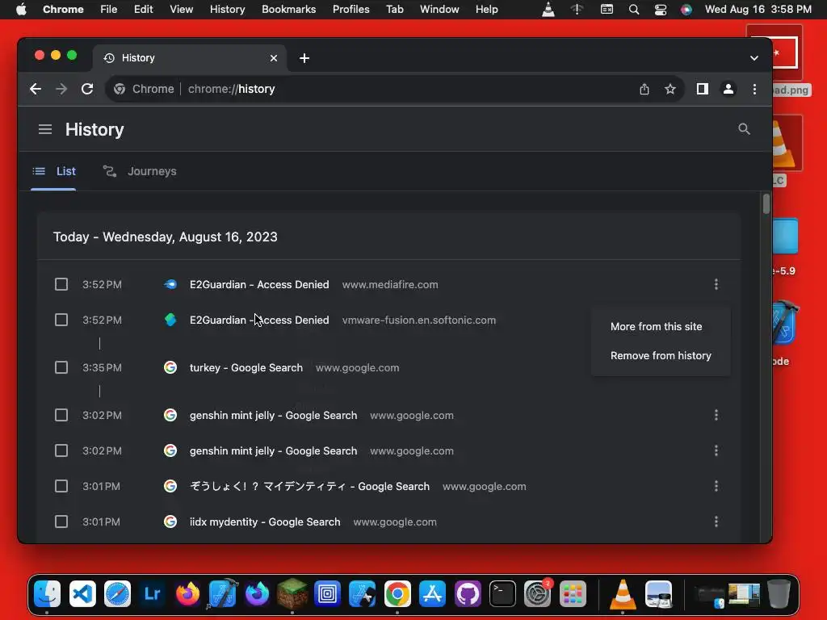Open actions menu for iidx mydentity entry
827x620 pixels.
coord(716,522)
